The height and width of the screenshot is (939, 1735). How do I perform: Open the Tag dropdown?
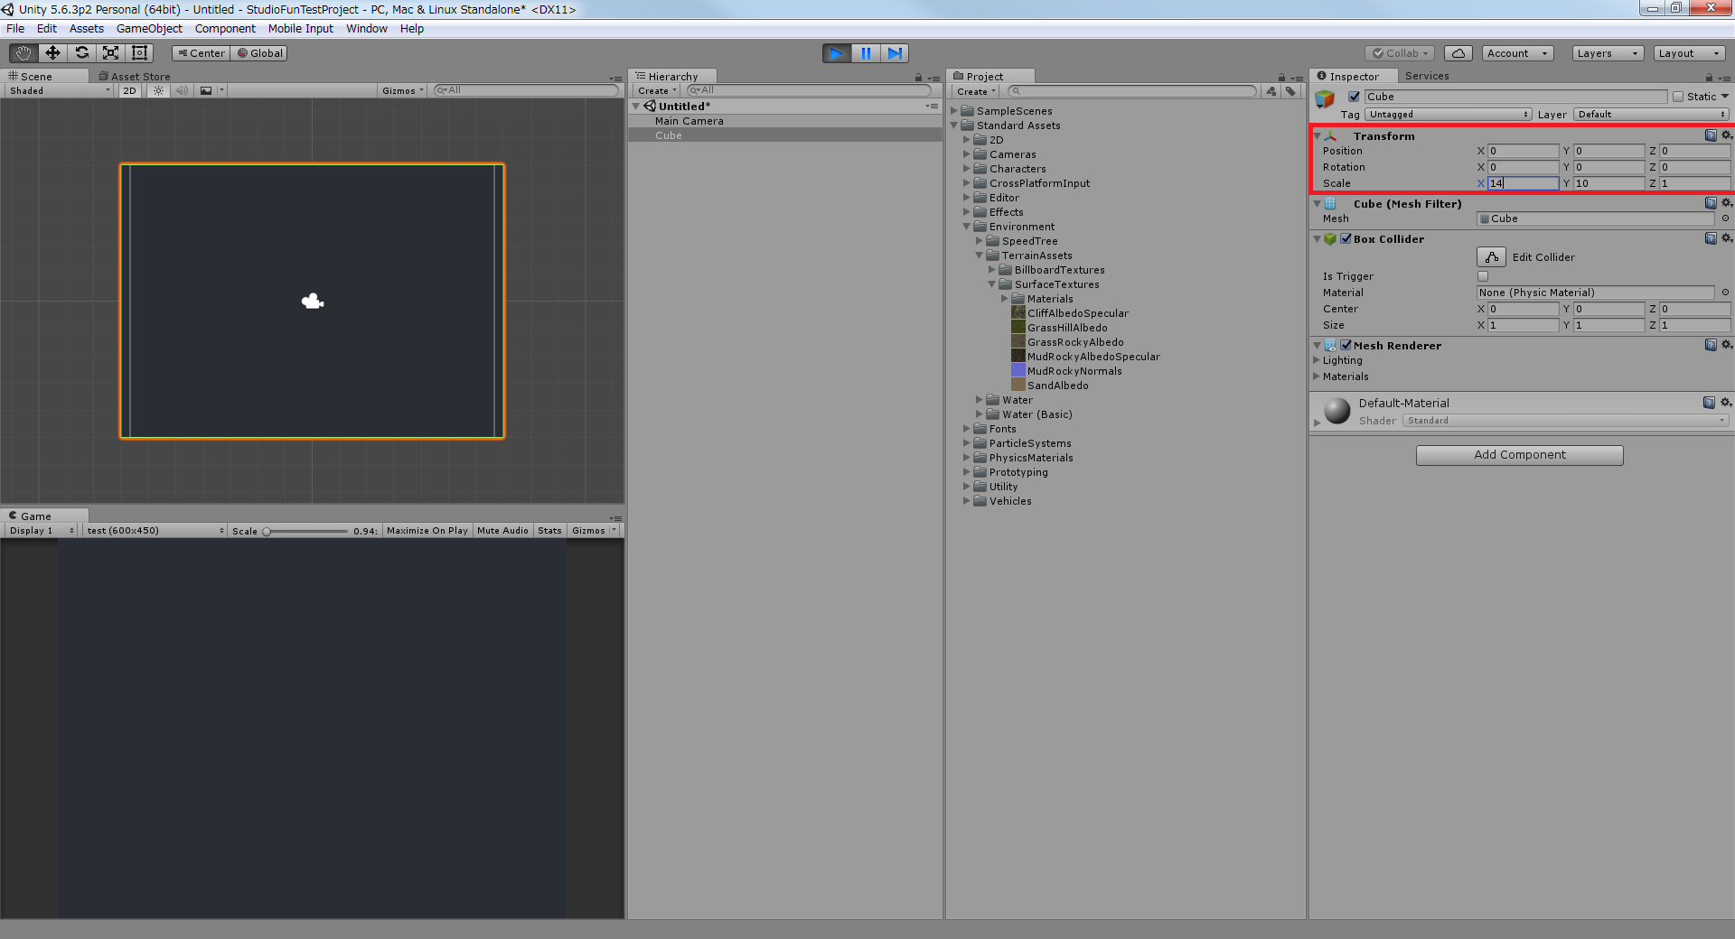(x=1449, y=115)
